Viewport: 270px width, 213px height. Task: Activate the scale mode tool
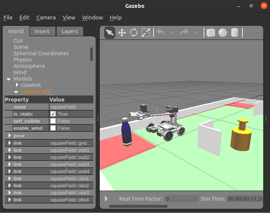(146, 33)
